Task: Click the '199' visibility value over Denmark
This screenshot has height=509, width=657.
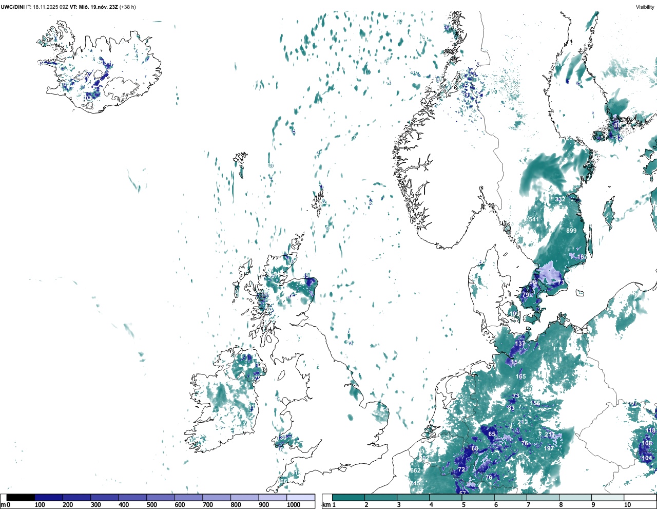Action: pos(514,314)
